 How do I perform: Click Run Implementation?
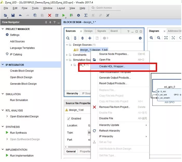coord(22,155)
